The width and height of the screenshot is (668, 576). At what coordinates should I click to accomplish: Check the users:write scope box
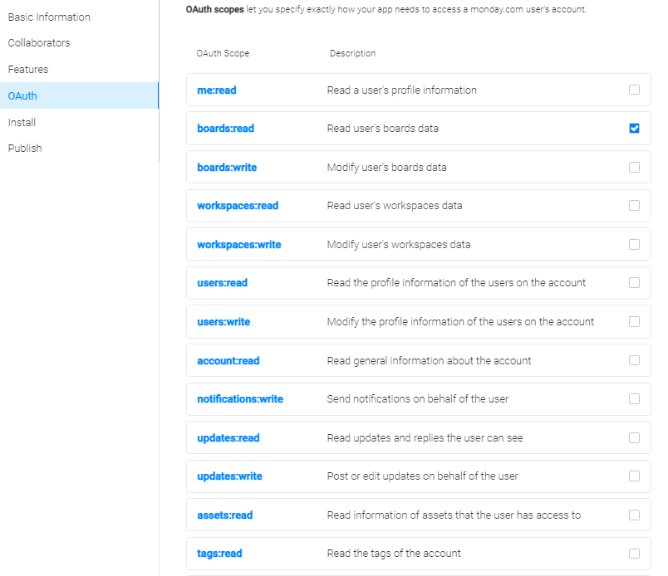634,321
